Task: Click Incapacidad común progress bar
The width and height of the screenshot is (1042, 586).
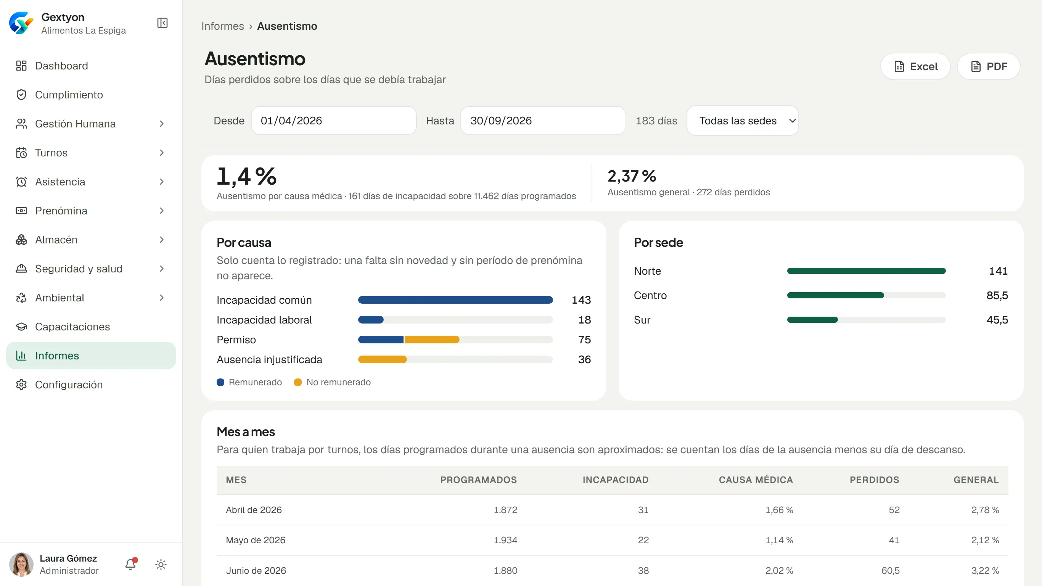Action: click(455, 300)
